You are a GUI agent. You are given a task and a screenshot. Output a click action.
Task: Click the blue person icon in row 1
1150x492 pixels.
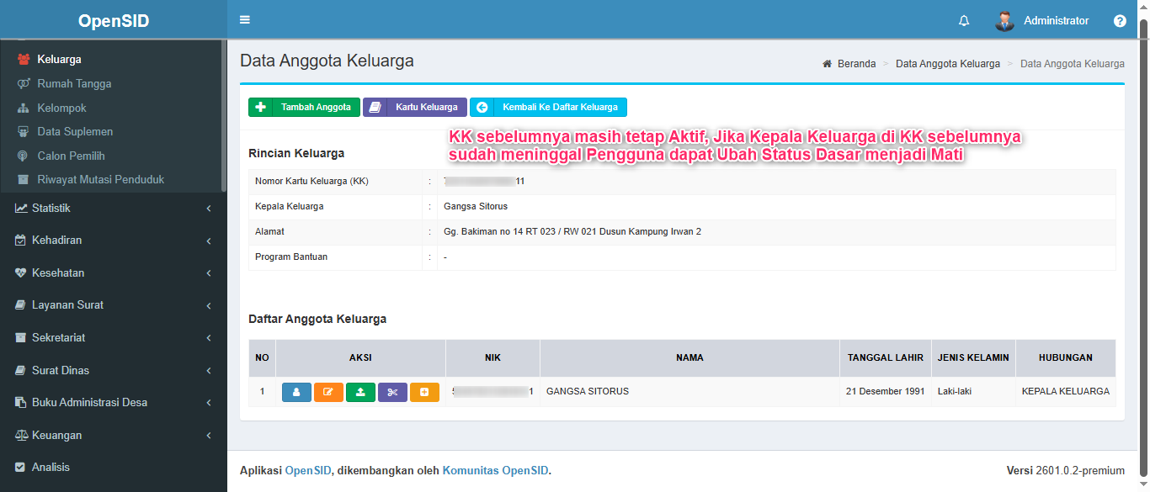pos(296,392)
